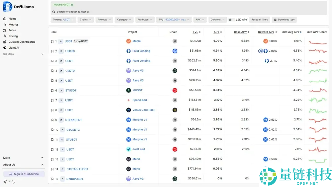Click the SparkLend logo icon
Screen dimensions: 332x187
[128, 100]
